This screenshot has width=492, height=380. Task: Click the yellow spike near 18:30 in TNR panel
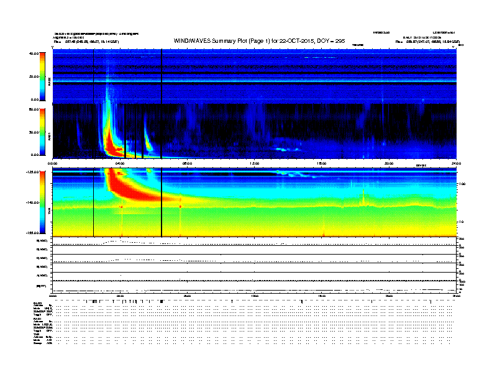tap(363, 197)
